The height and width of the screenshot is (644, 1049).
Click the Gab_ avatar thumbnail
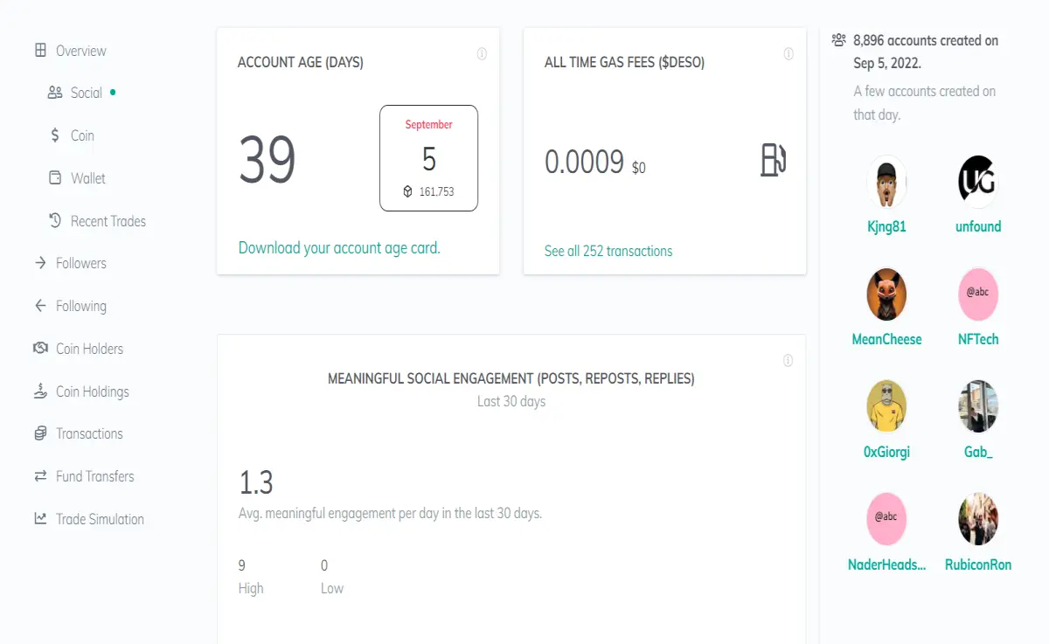(978, 406)
